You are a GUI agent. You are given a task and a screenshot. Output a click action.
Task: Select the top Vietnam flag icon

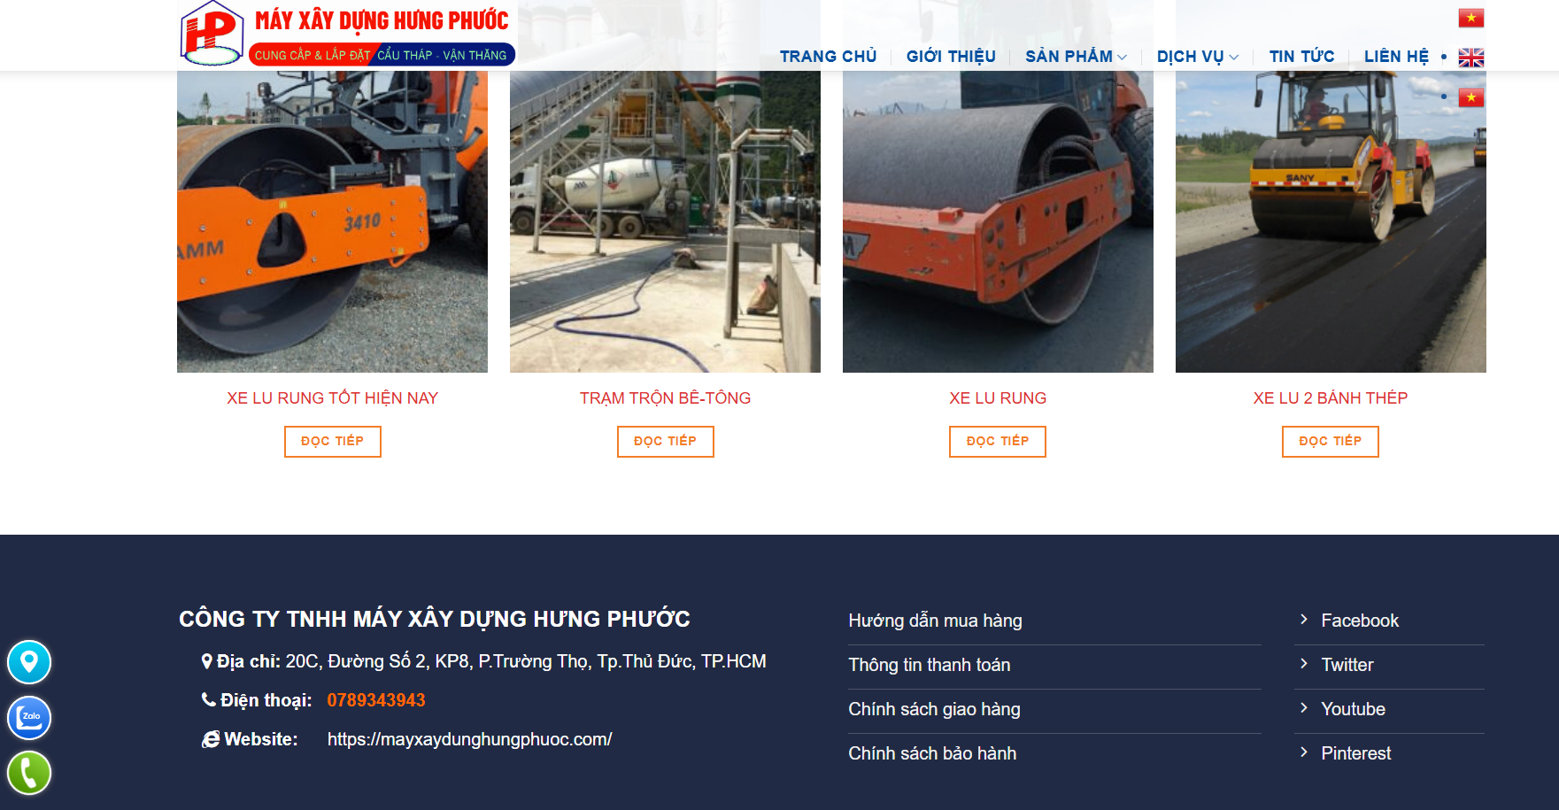point(1471,18)
